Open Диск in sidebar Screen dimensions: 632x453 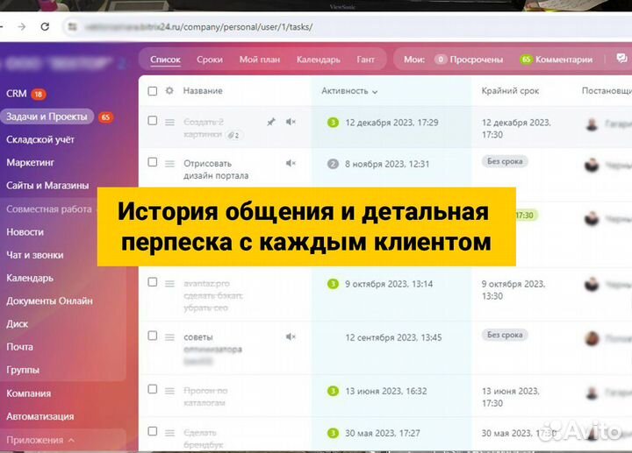tap(18, 324)
